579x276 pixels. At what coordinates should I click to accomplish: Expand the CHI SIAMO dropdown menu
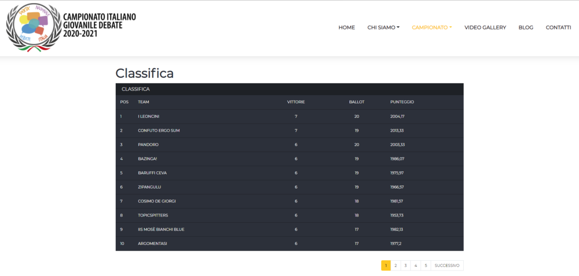383,27
